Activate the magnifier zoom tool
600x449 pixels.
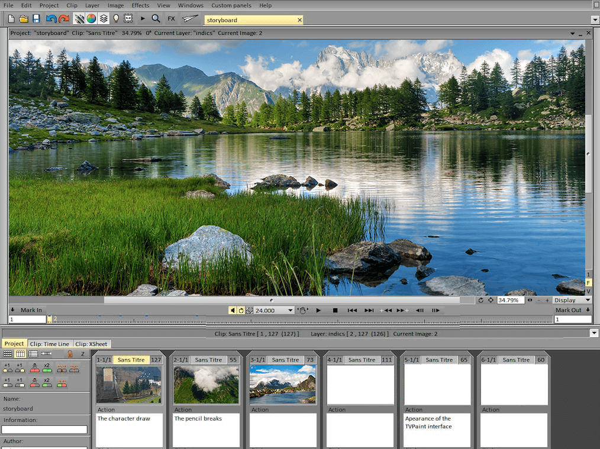[x=155, y=18]
